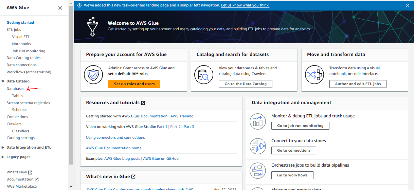Click the job run monitoring chart icon

click(x=258, y=121)
